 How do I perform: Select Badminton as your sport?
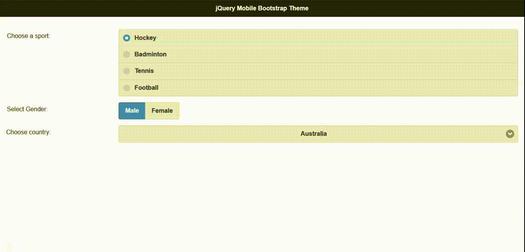pos(150,54)
